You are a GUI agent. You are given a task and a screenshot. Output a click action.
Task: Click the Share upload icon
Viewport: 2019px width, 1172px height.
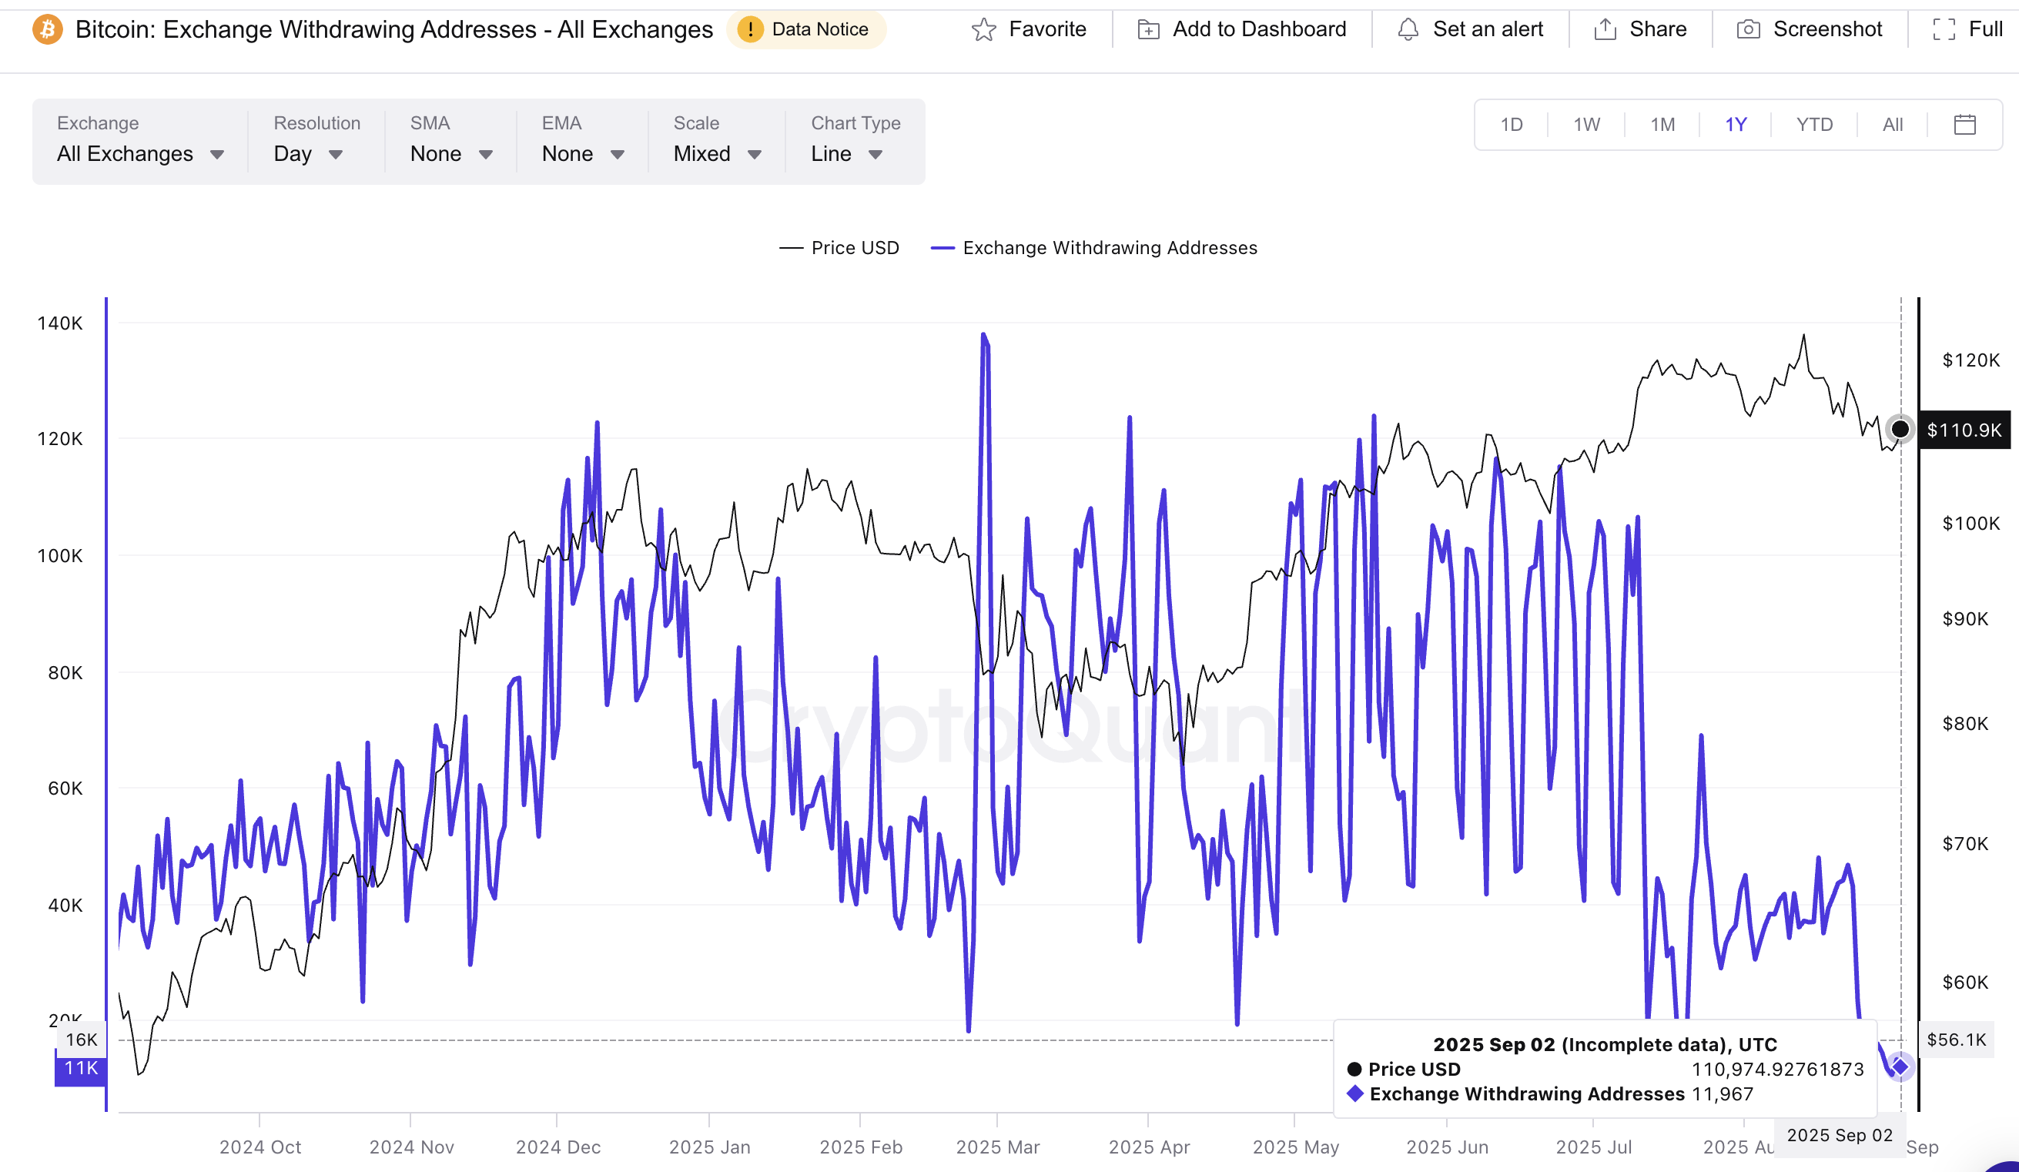(x=1605, y=29)
